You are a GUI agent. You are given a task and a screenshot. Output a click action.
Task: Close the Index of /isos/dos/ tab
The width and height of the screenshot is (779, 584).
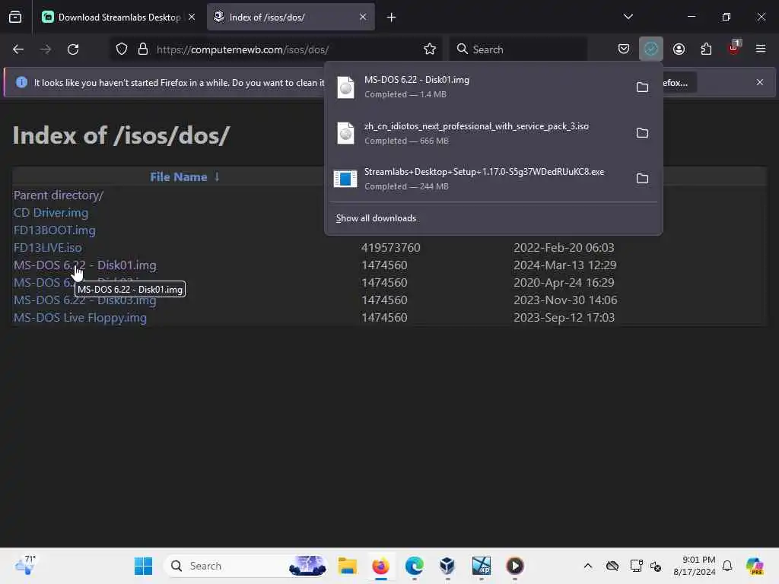tap(363, 17)
